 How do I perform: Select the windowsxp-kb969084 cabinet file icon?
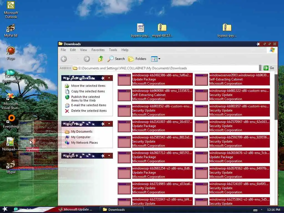point(124,95)
